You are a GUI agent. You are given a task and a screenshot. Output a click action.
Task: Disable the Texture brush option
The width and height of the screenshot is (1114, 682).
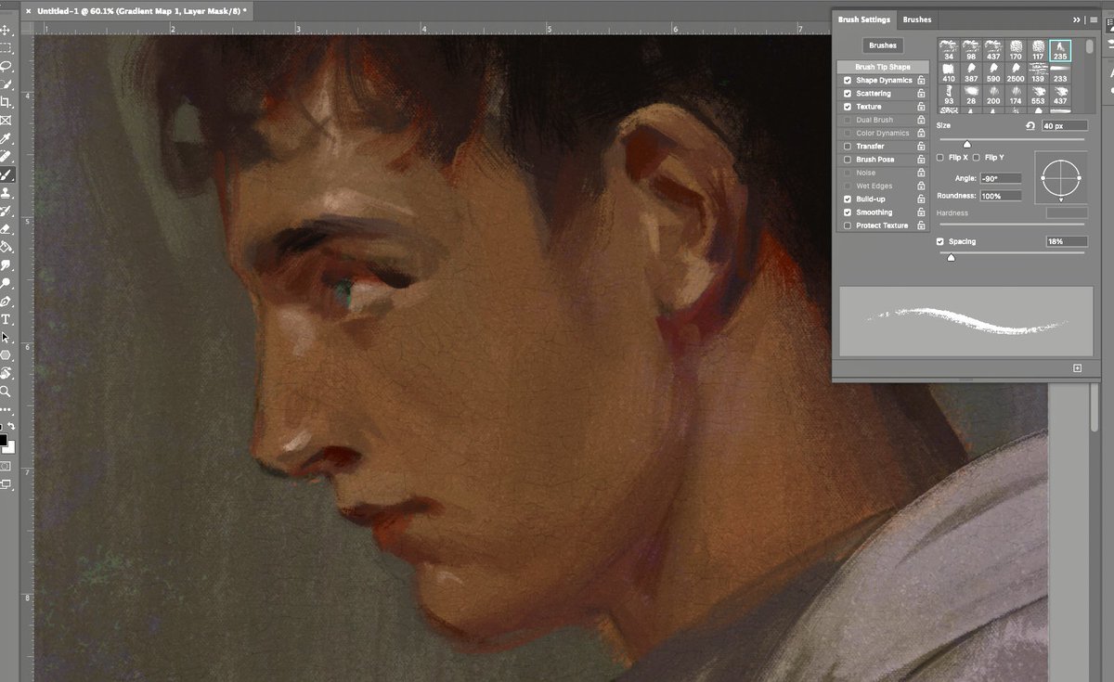coord(847,106)
